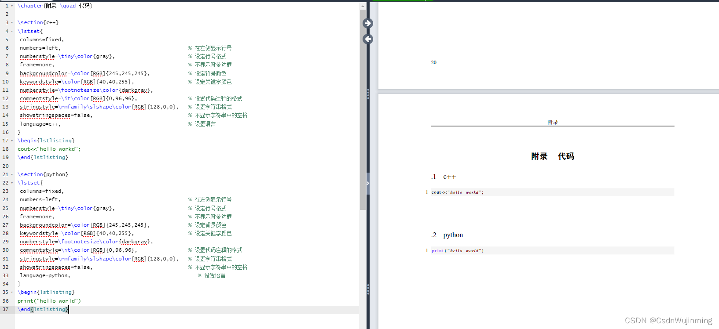Click the lower drag handle dots on divider
719x329 pixels.
coord(368,289)
